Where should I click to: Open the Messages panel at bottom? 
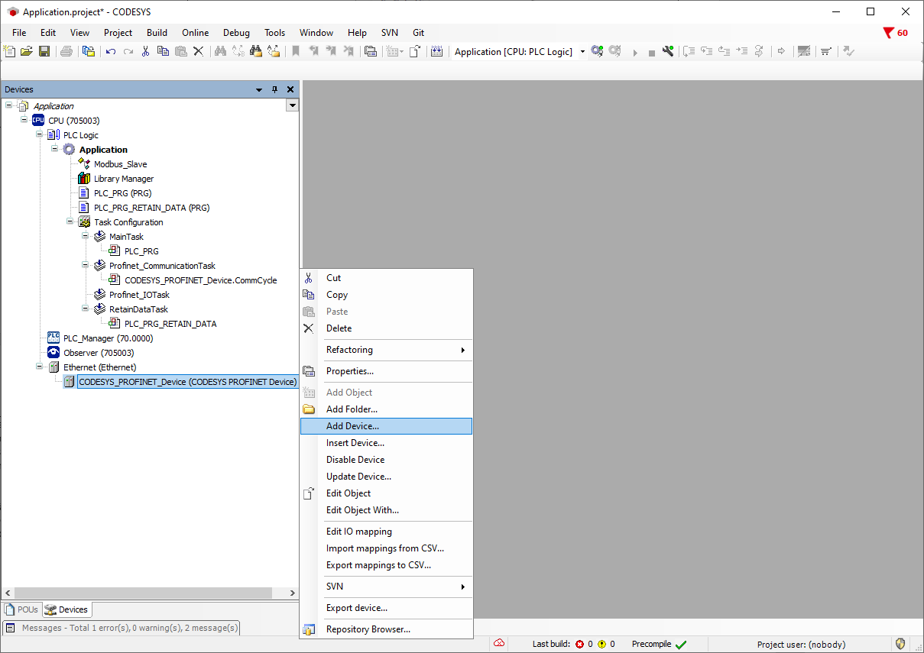(122, 628)
